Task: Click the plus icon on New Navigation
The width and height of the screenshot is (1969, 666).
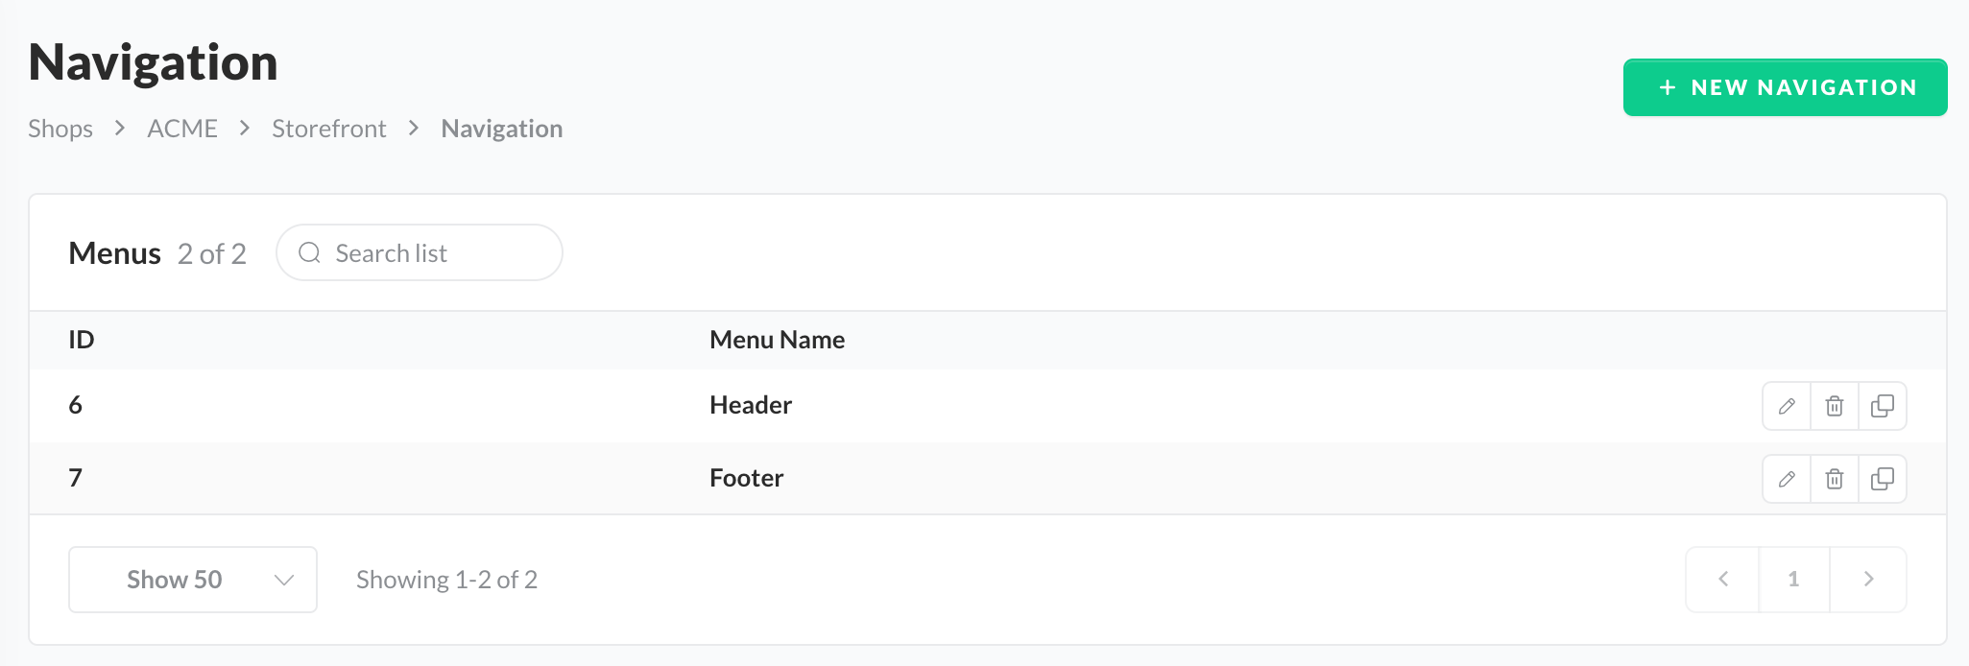Action: [1668, 87]
